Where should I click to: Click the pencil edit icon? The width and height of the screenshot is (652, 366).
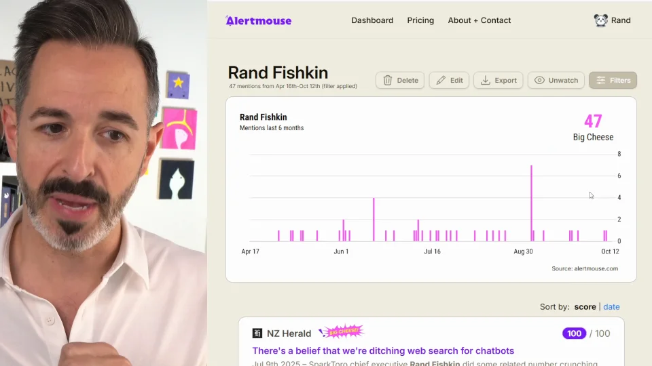(x=441, y=80)
